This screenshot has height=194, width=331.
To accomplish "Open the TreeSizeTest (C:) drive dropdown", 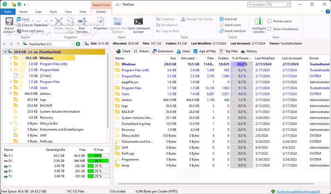I will tap(72, 44).
